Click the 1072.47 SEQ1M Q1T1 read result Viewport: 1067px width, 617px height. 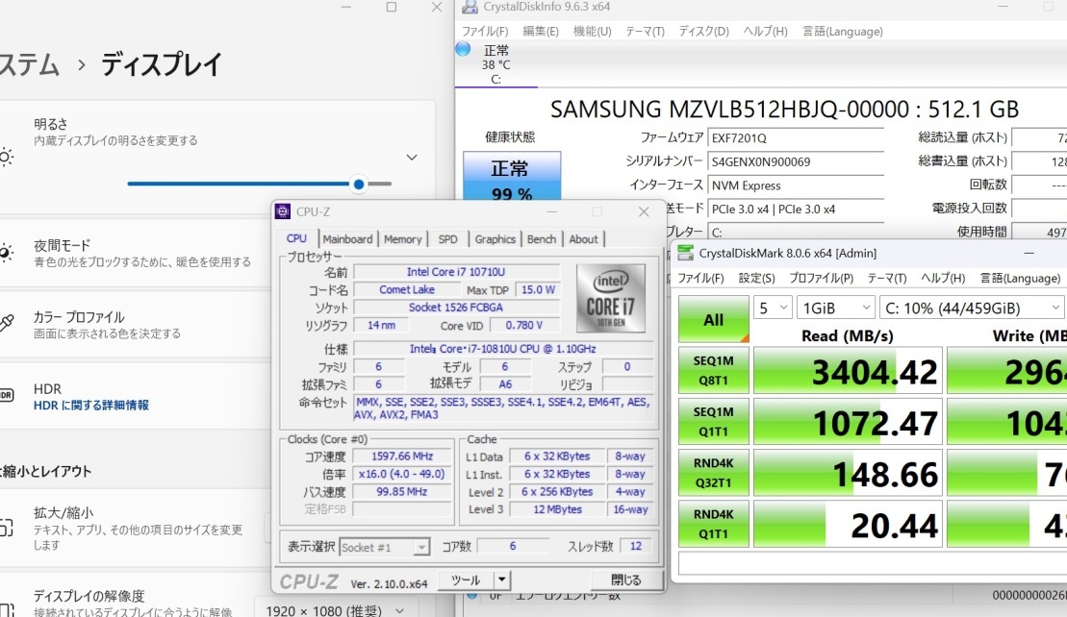tap(848, 422)
